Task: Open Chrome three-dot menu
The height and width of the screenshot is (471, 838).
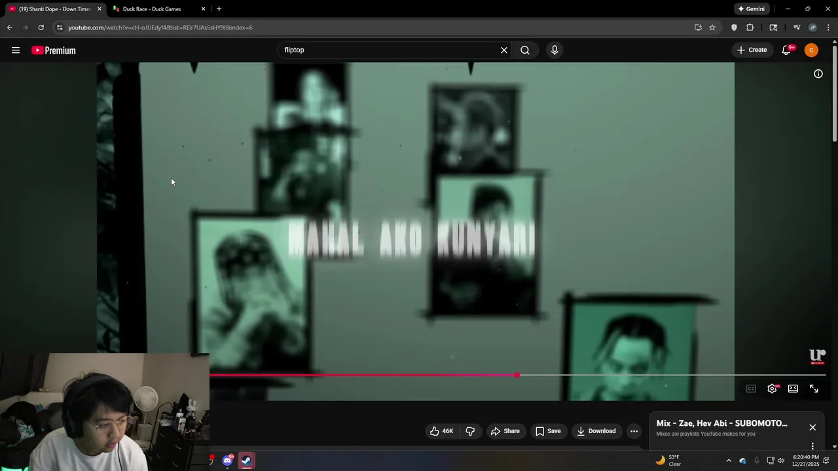Action: coord(829,27)
